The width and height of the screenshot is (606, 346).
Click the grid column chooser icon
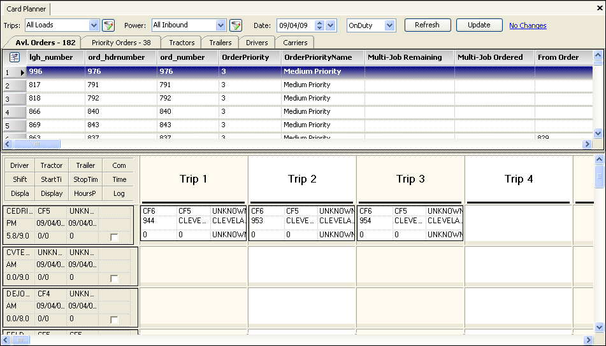(x=14, y=57)
